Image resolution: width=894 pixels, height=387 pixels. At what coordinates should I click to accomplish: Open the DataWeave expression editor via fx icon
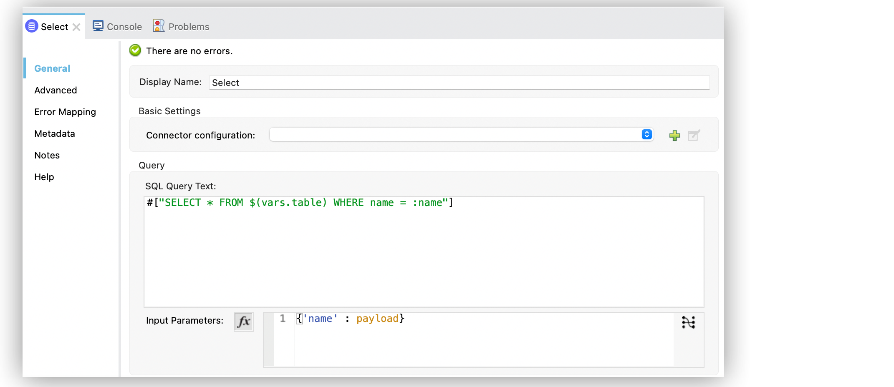coord(243,321)
